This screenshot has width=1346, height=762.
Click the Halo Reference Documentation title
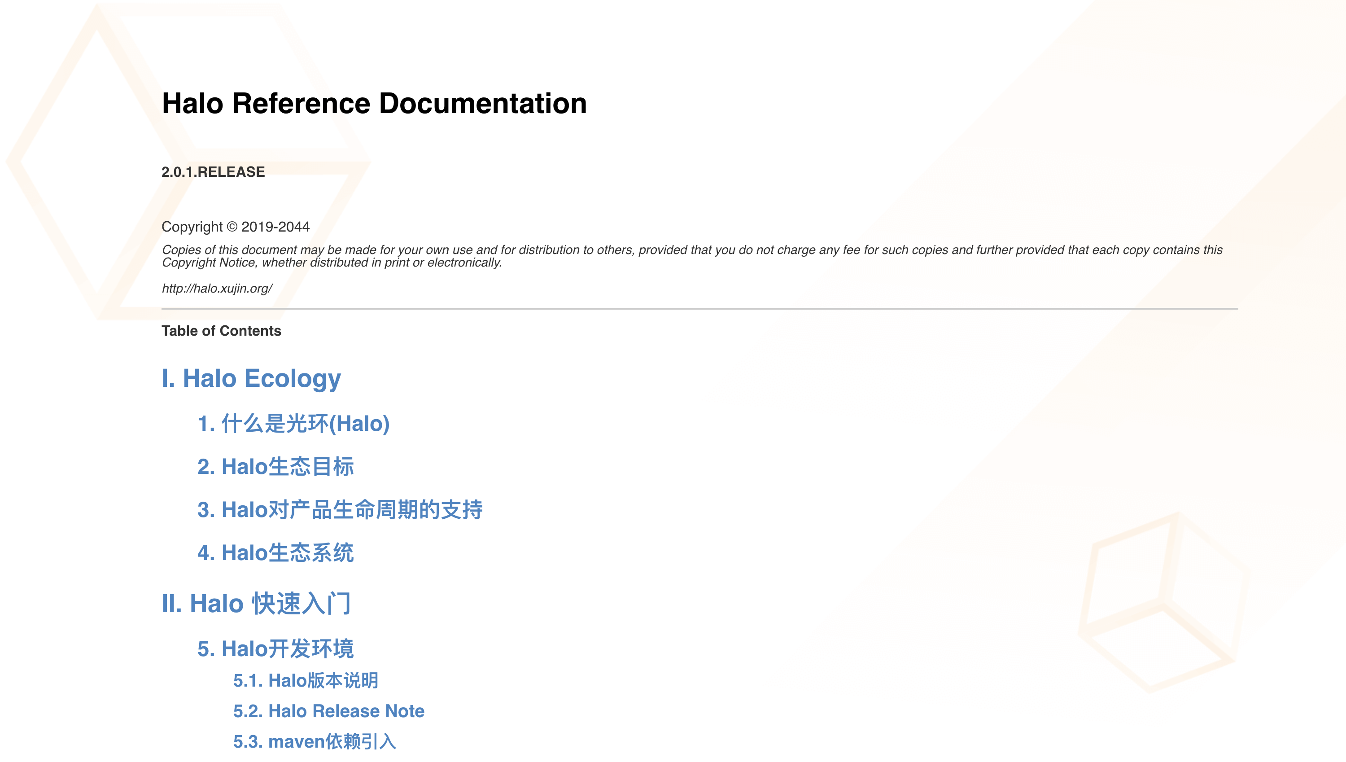point(374,103)
